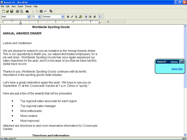Click the bullet 'Most enthusiastic'
Image resolution: width=187 pixels, height=140 pixels.
coord(31,111)
